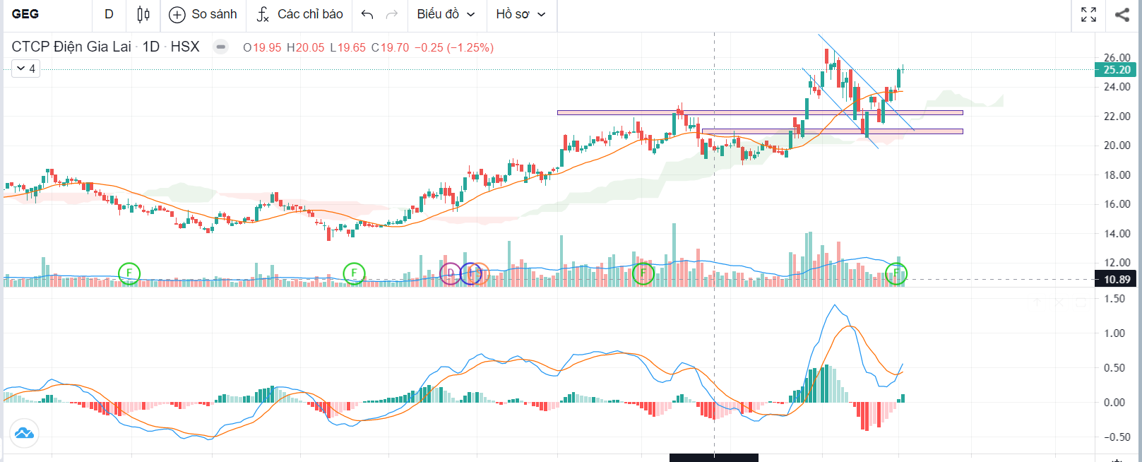This screenshot has height=462, width=1142.
Task: Click the open value O19.95
Action: click(x=262, y=47)
